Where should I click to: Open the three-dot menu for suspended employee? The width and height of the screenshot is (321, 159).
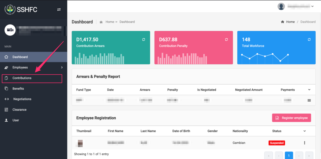click(x=304, y=143)
